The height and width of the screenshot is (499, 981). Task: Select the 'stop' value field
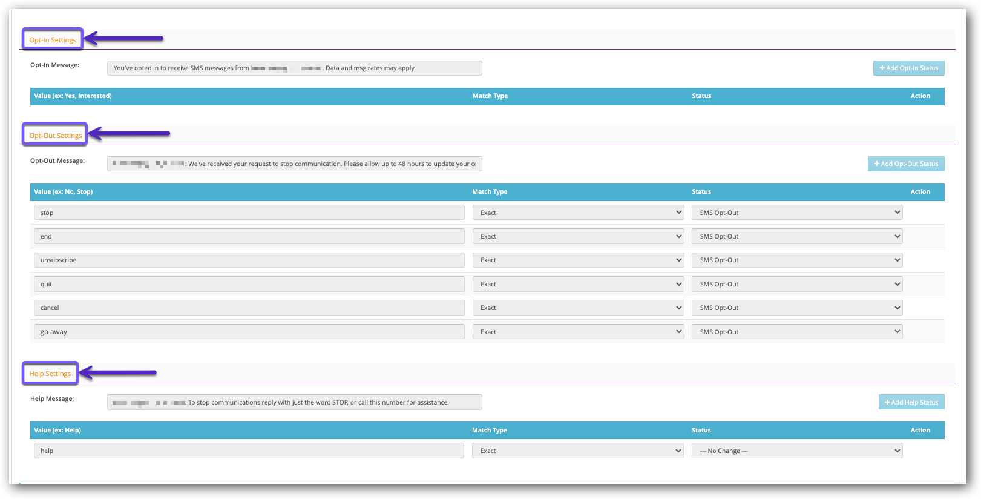249,213
